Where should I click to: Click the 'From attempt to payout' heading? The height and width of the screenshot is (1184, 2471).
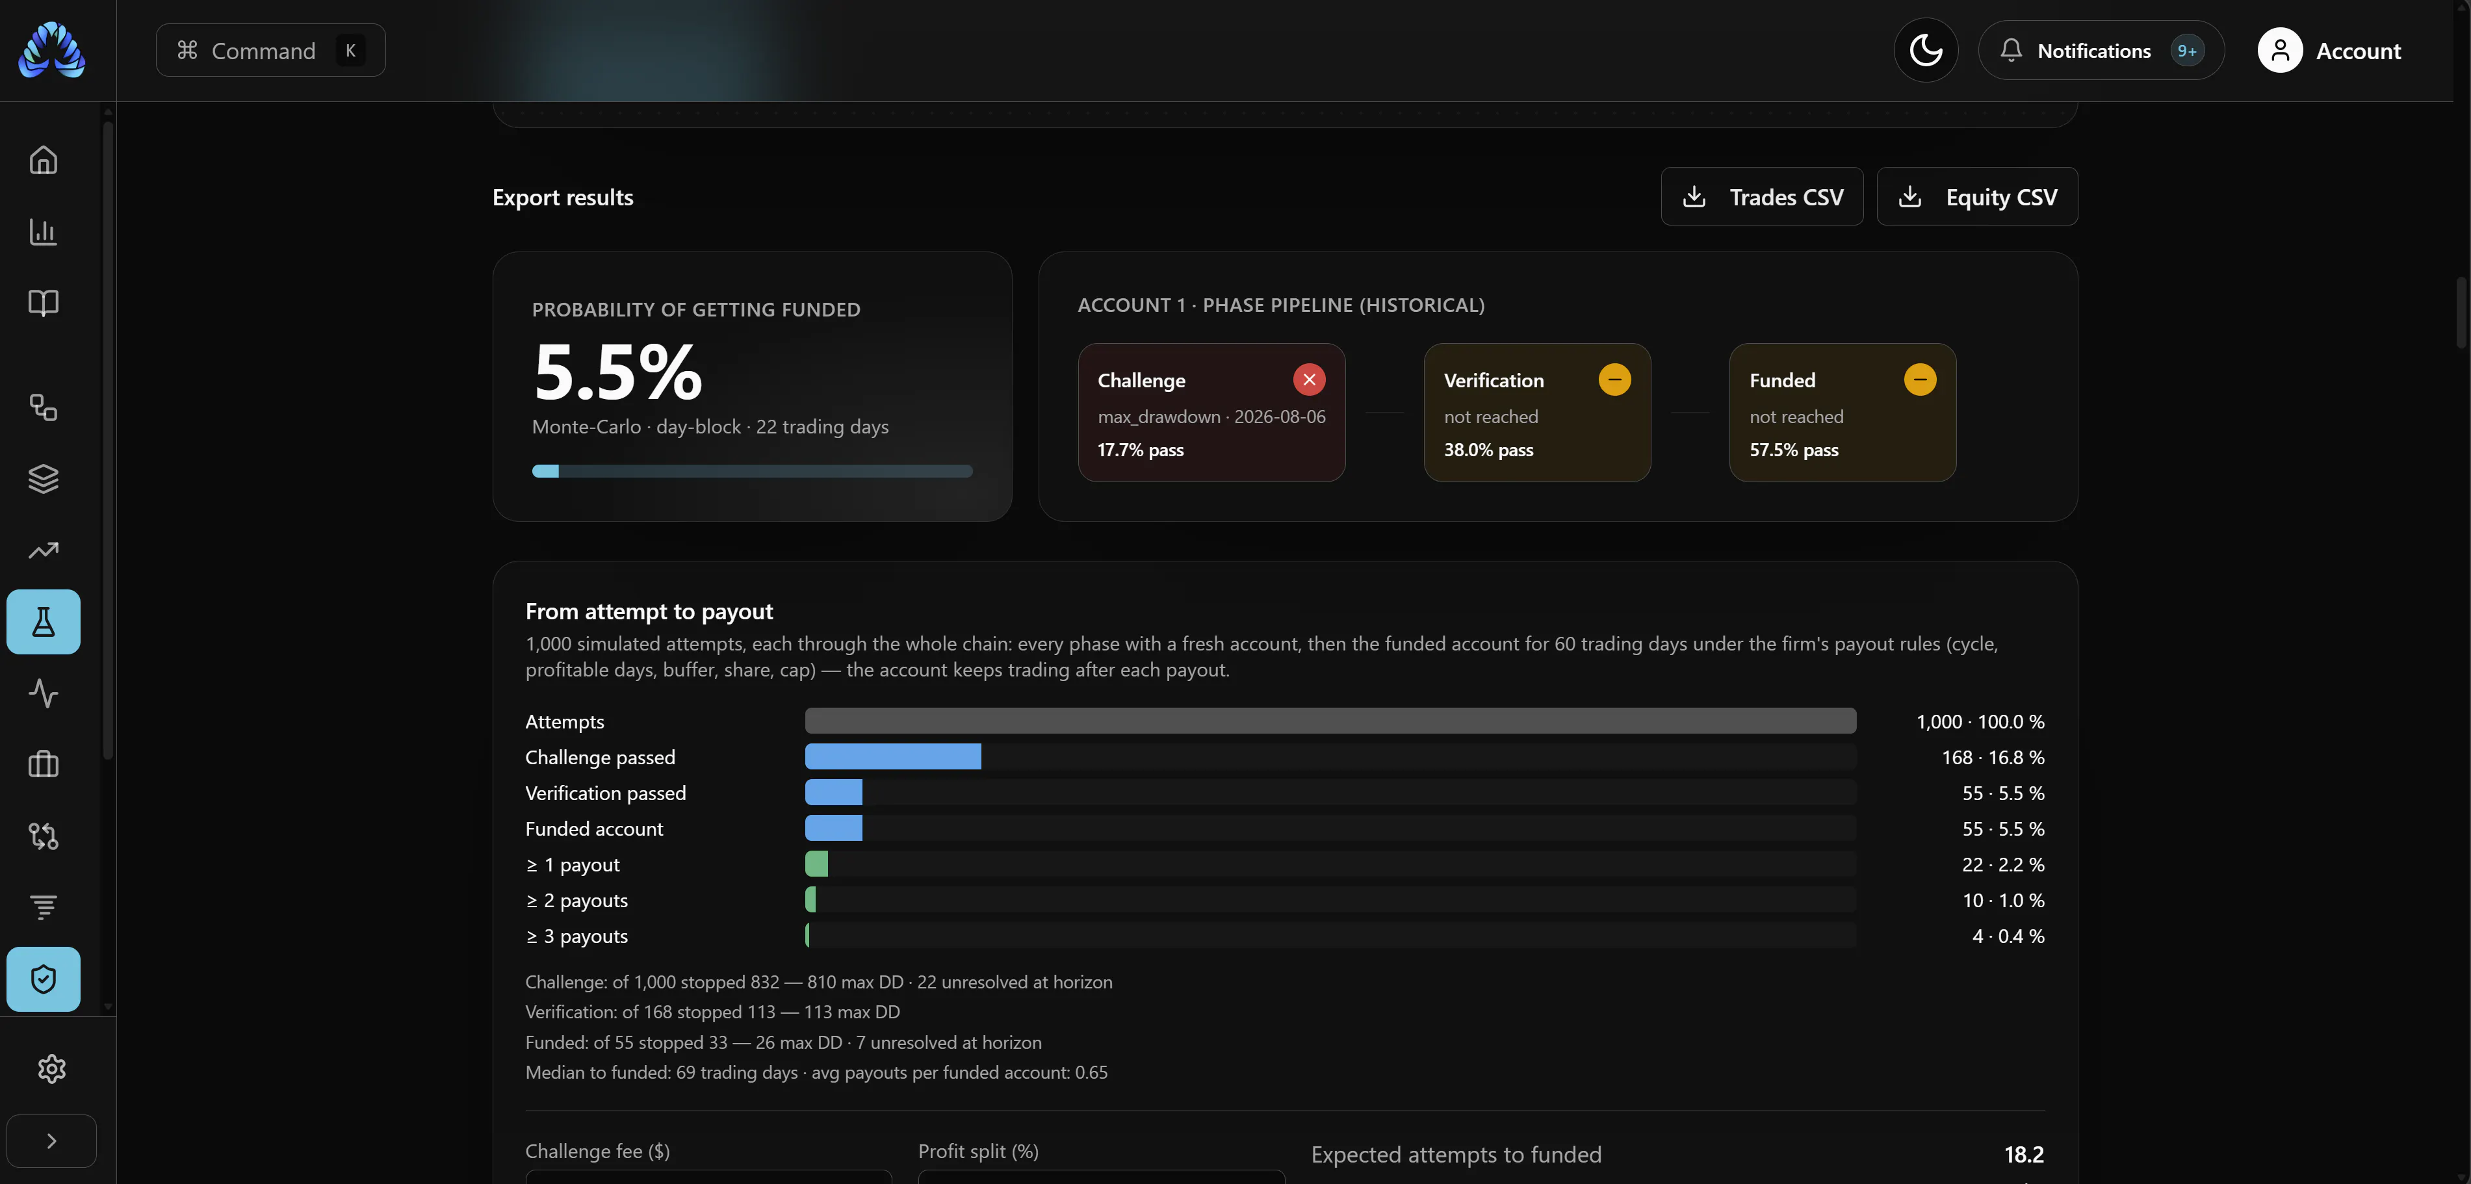[649, 611]
